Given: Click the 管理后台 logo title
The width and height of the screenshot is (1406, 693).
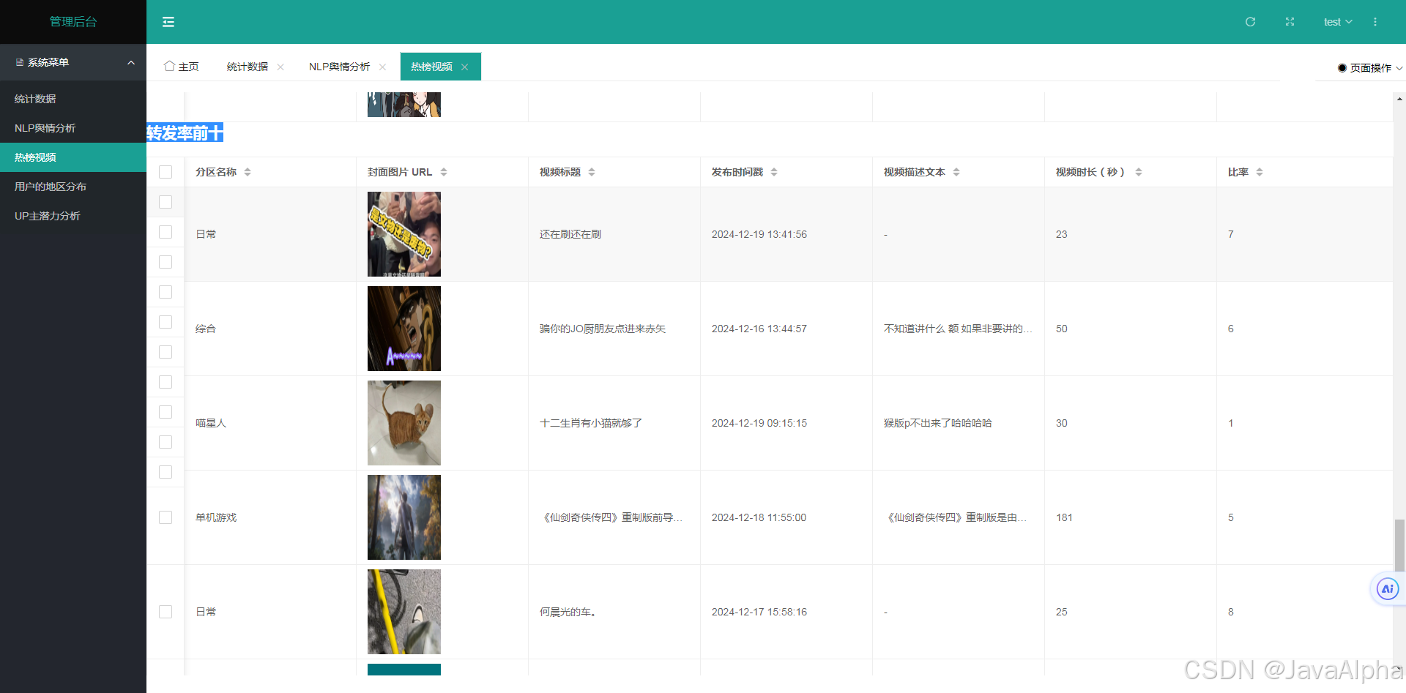Looking at the screenshot, I should click(73, 22).
